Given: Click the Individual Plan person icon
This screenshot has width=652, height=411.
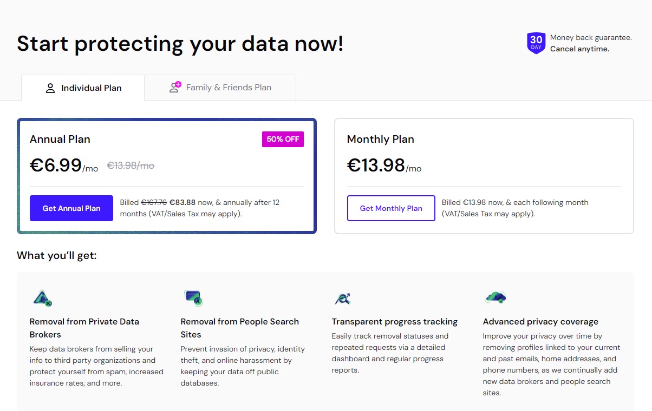Looking at the screenshot, I should pos(50,88).
